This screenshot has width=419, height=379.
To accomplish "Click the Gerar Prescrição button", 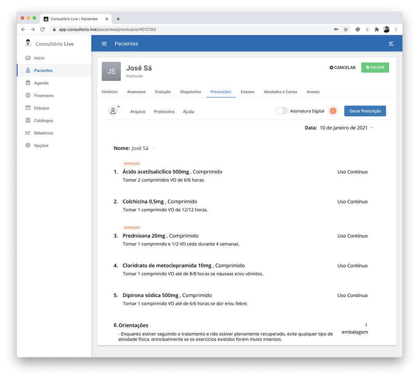I will pos(365,111).
